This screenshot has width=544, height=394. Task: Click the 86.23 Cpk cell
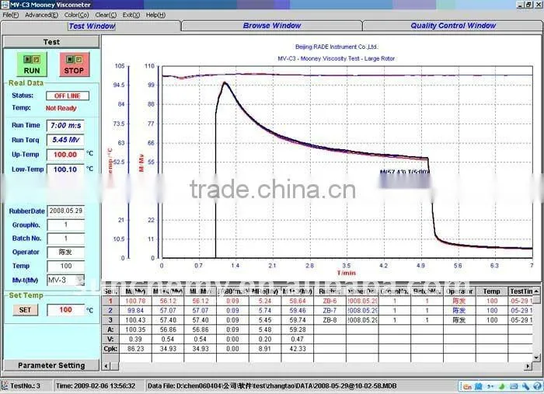pos(135,349)
